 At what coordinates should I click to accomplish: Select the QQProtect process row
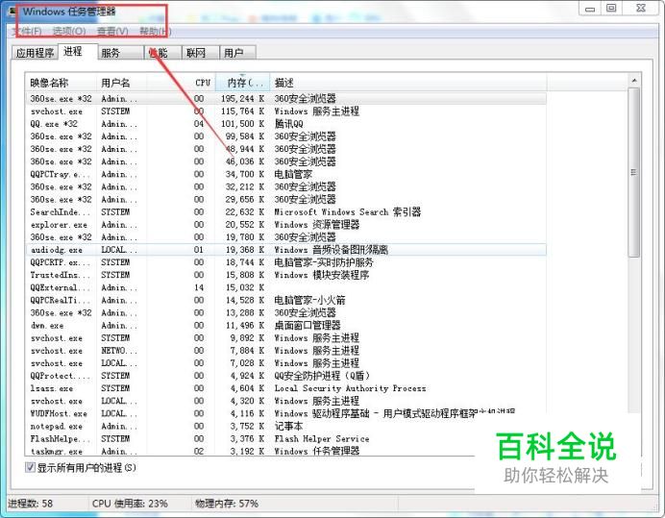285,376
